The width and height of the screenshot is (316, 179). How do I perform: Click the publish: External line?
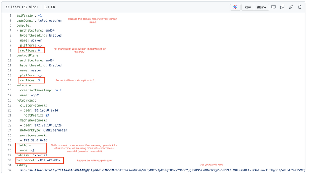click(x=32, y=155)
